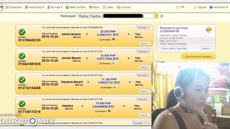
Task: Expand the Information menu
Action: coord(219,7)
